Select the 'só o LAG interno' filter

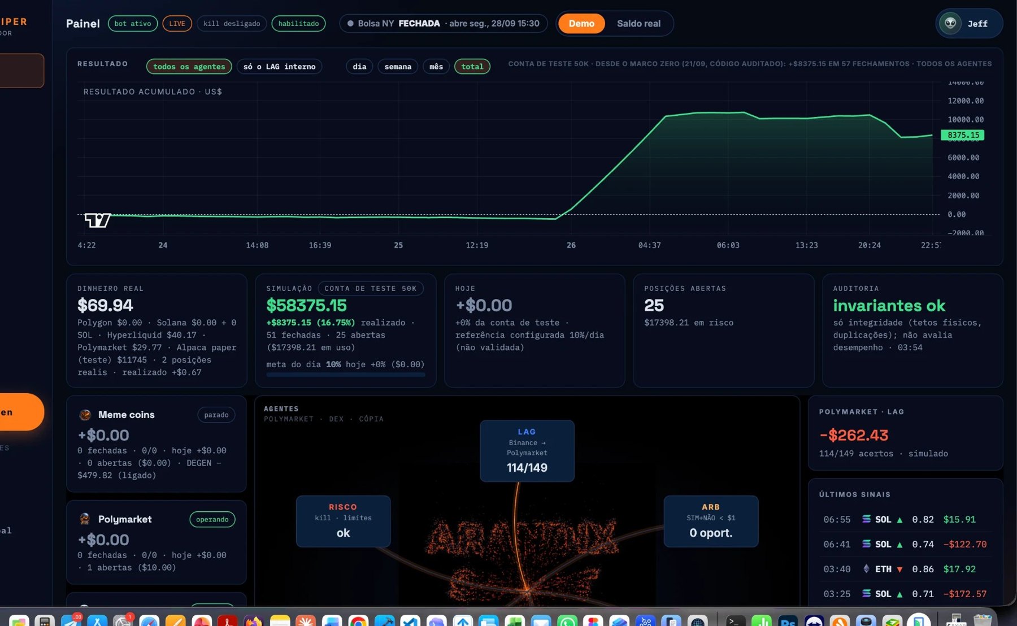280,67
